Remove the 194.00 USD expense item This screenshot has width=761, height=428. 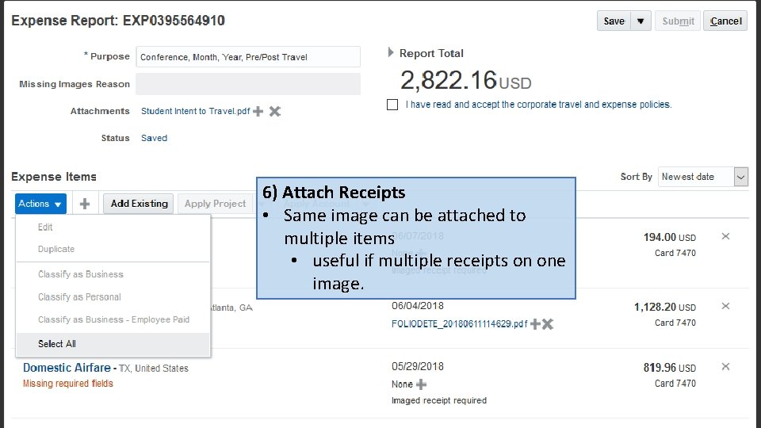(x=725, y=236)
